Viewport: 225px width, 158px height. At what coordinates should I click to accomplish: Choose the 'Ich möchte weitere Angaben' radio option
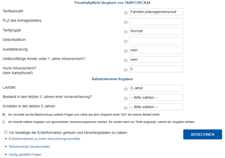[x=3, y=122]
